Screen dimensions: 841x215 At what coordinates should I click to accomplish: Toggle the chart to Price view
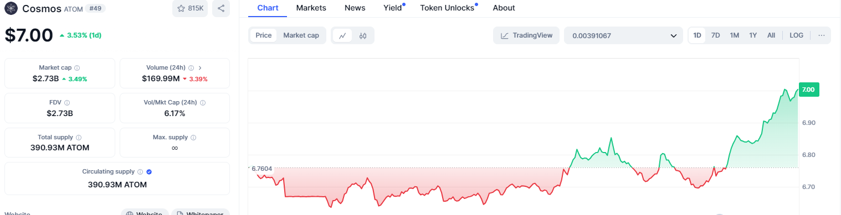(264, 35)
